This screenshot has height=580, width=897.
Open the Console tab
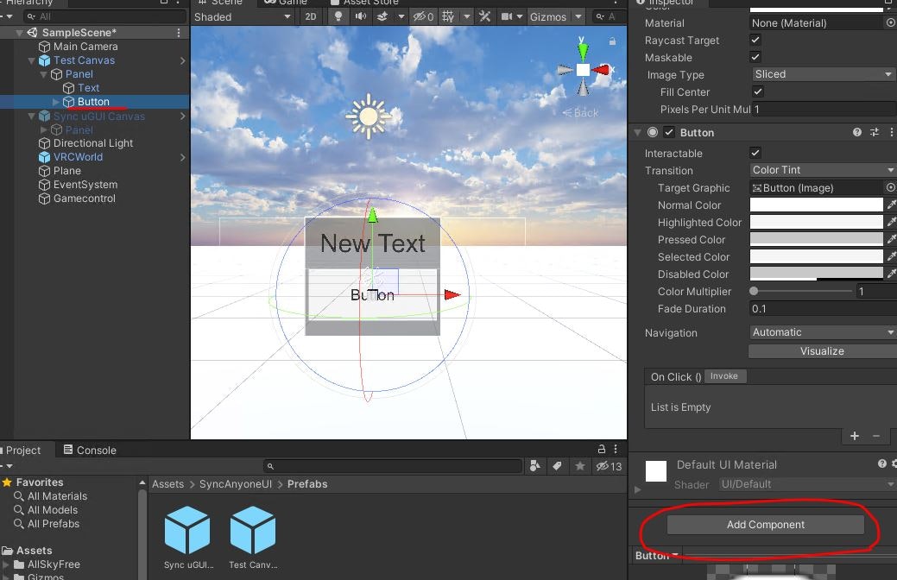[x=90, y=450]
